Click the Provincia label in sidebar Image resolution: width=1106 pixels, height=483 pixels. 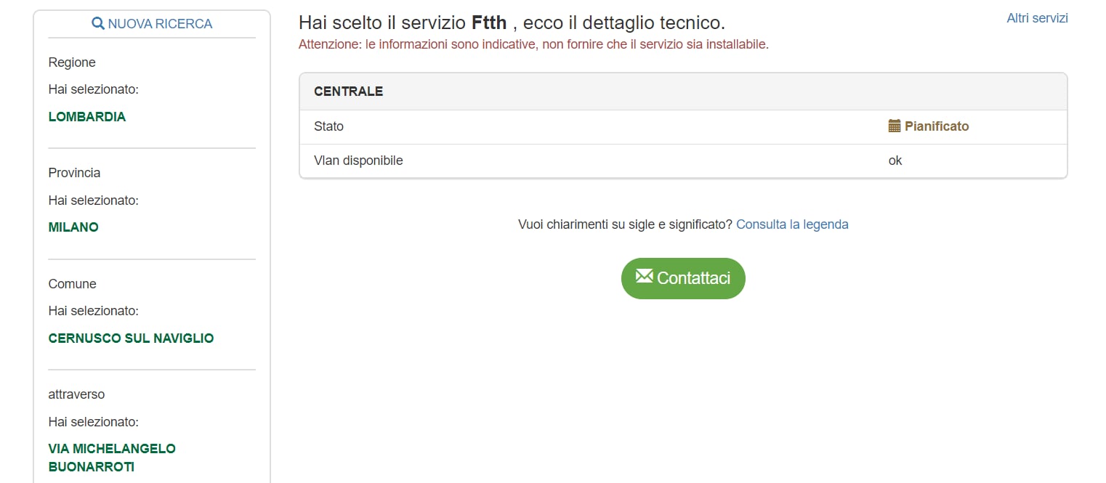pos(74,173)
